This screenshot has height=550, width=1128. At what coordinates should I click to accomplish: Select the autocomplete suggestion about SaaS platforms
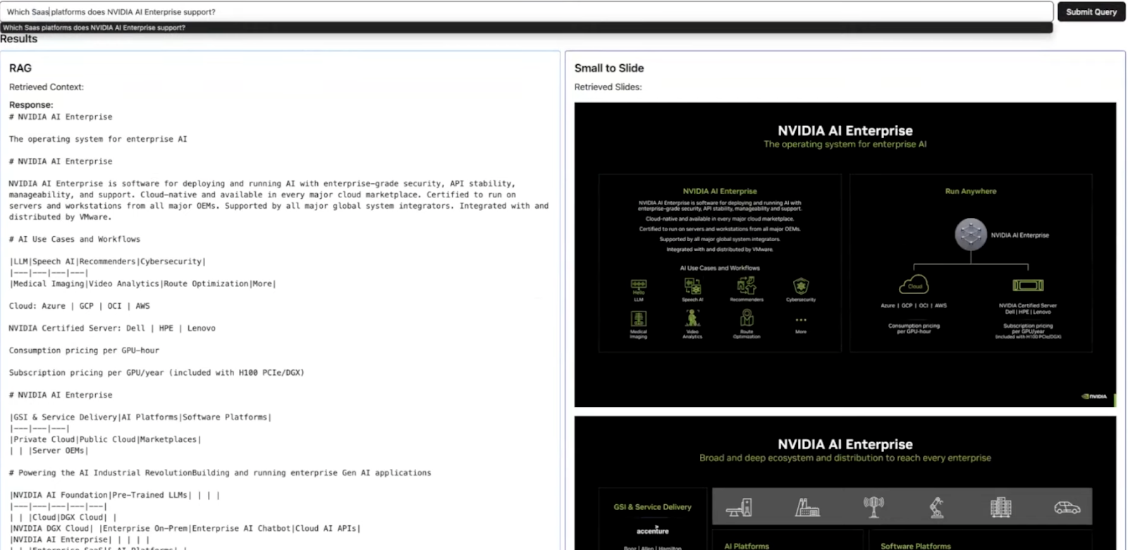527,28
